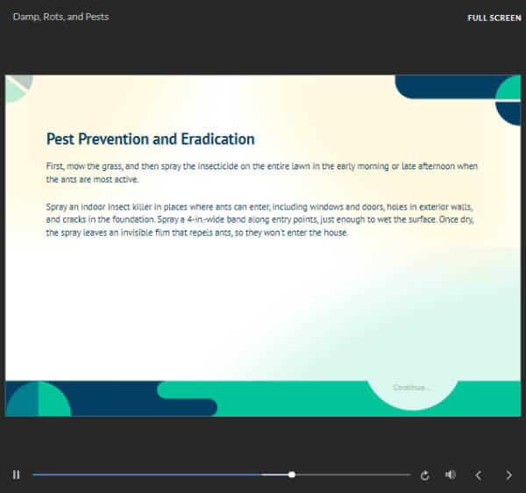Mute audio with the speaker icon

tap(450, 475)
